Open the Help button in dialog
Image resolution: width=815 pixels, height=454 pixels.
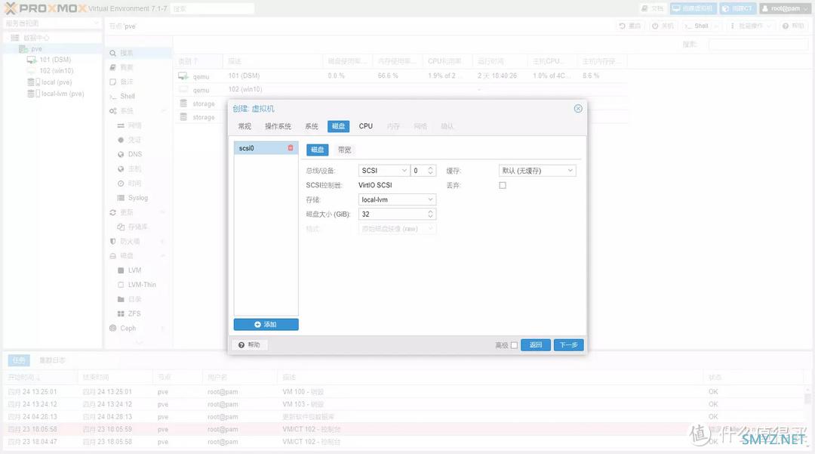pyautogui.click(x=249, y=344)
